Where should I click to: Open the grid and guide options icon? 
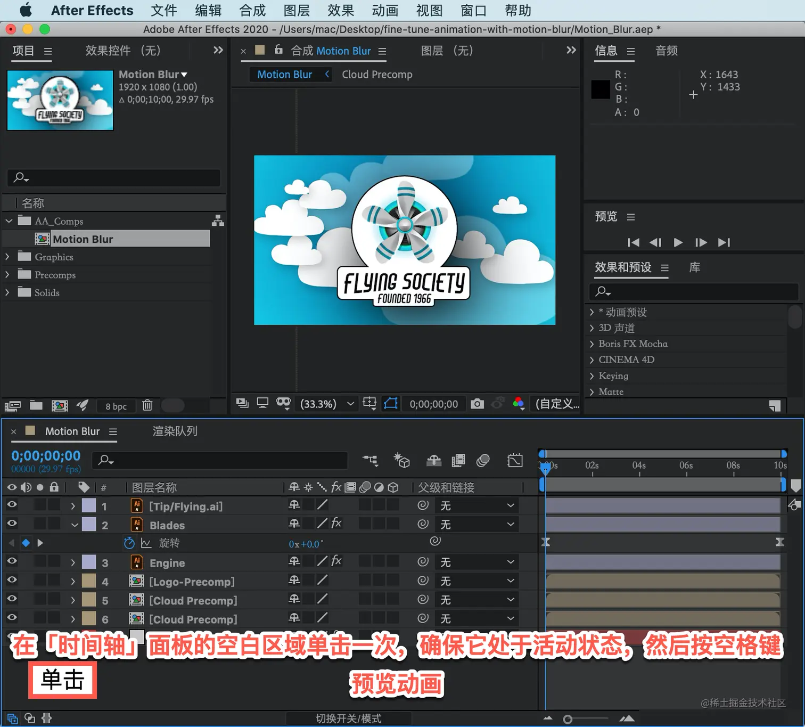click(x=369, y=404)
